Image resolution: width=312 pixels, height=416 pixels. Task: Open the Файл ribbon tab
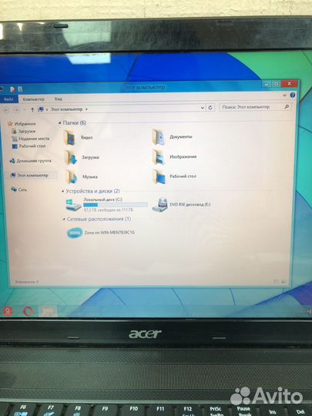pos(8,99)
